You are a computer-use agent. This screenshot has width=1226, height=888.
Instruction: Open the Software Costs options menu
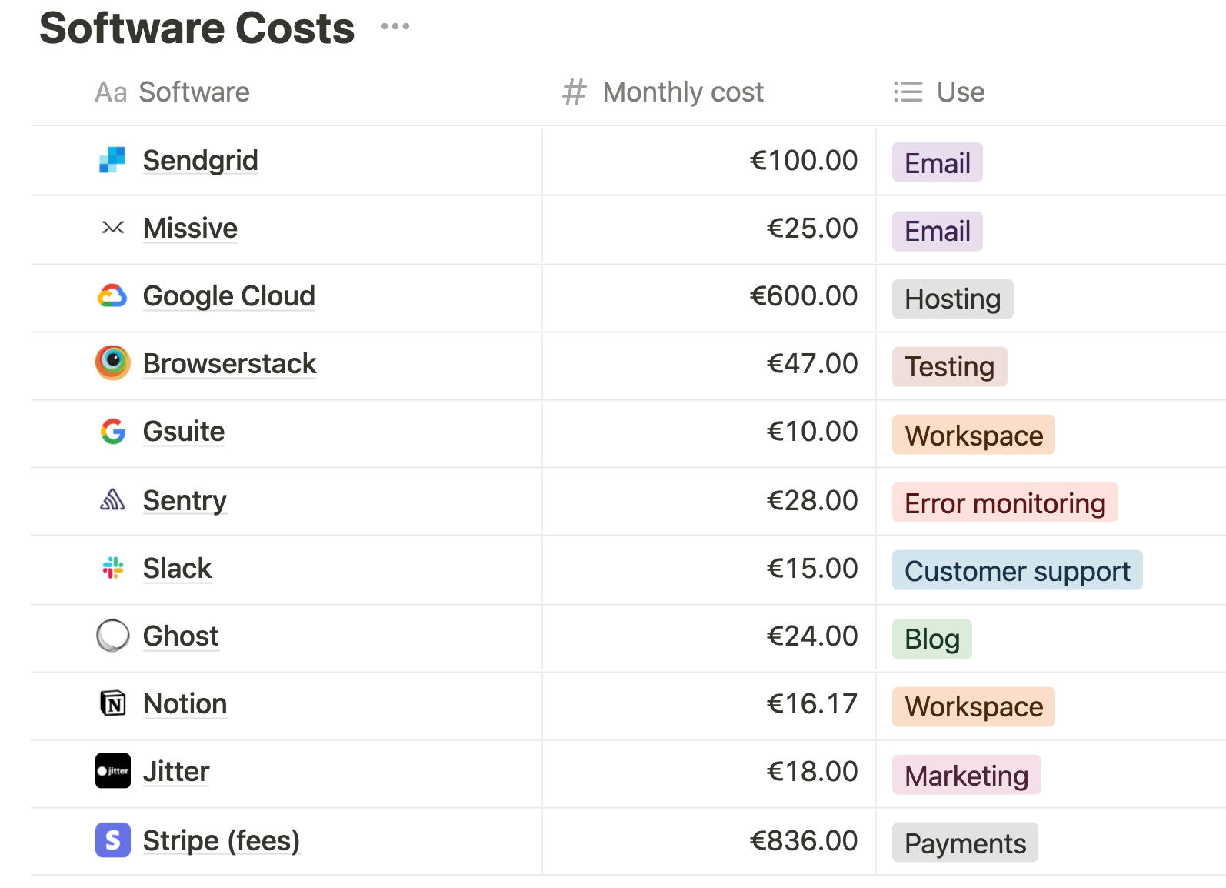pyautogui.click(x=395, y=27)
